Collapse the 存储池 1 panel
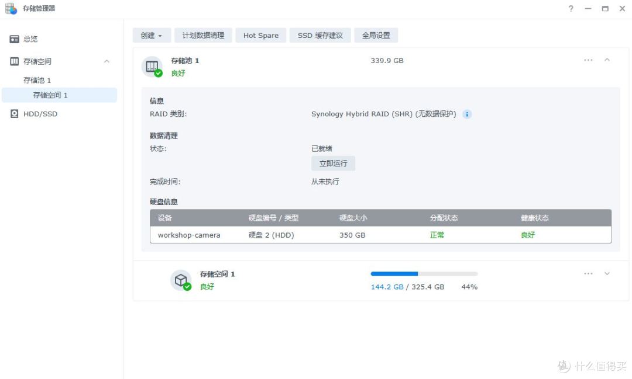 [607, 60]
